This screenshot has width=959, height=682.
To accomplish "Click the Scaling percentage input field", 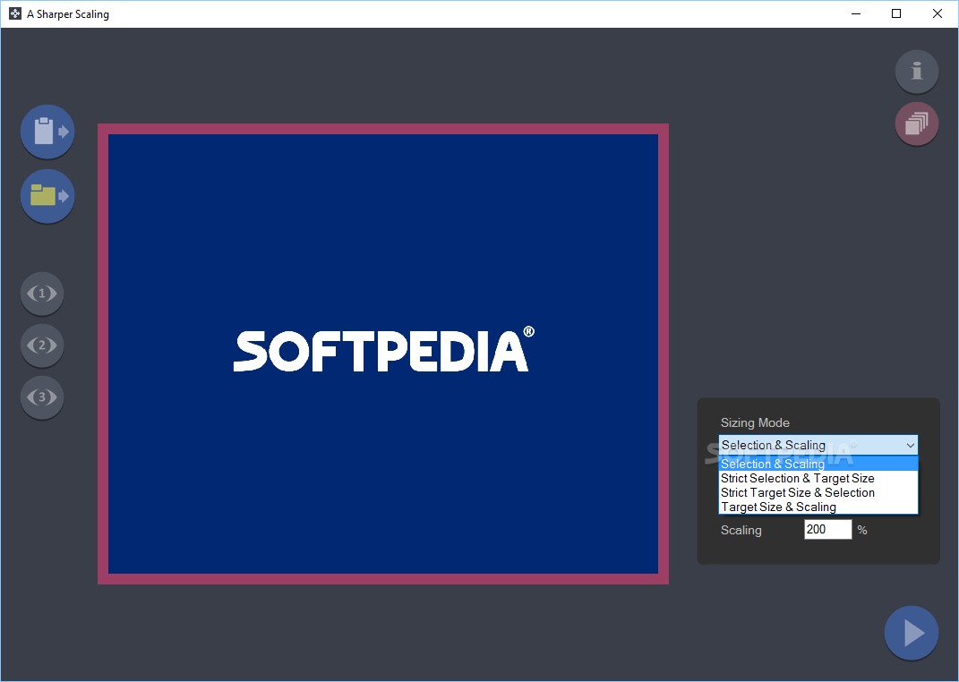I will pyautogui.click(x=827, y=529).
